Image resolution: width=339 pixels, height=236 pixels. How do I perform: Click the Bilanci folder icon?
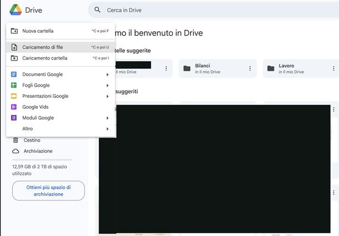coord(187,68)
